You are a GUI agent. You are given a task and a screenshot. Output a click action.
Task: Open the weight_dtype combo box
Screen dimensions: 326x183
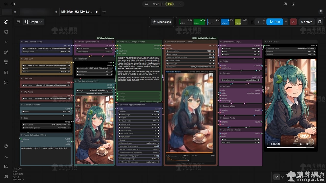pos(46,51)
